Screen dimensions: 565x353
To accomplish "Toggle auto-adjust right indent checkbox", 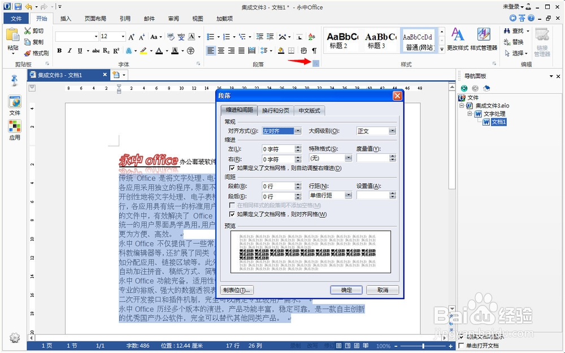I will coord(232,168).
